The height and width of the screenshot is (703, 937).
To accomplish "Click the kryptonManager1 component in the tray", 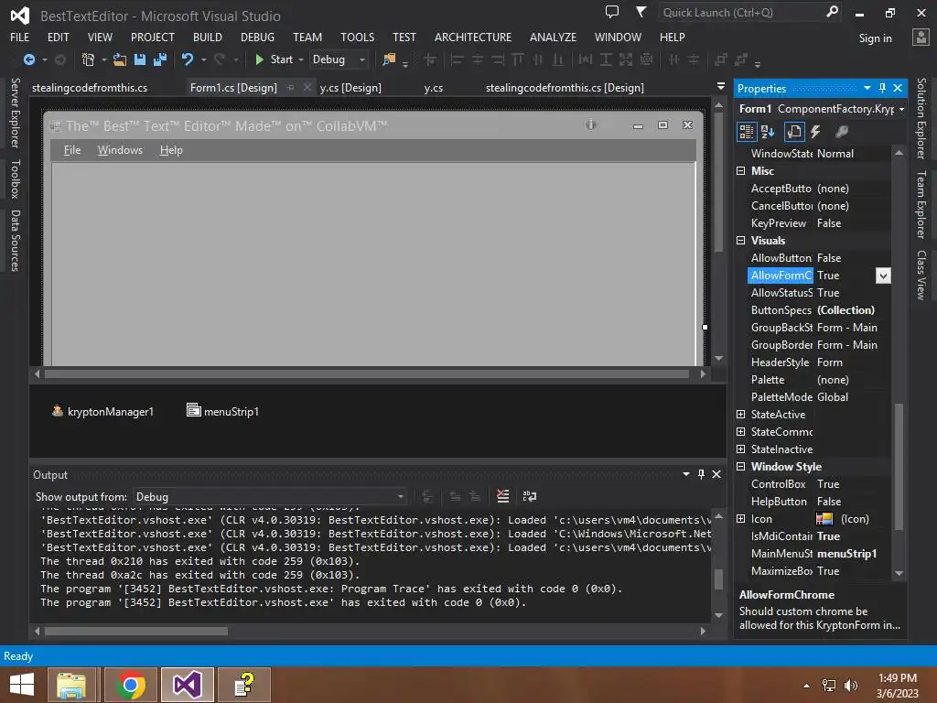I will [102, 411].
